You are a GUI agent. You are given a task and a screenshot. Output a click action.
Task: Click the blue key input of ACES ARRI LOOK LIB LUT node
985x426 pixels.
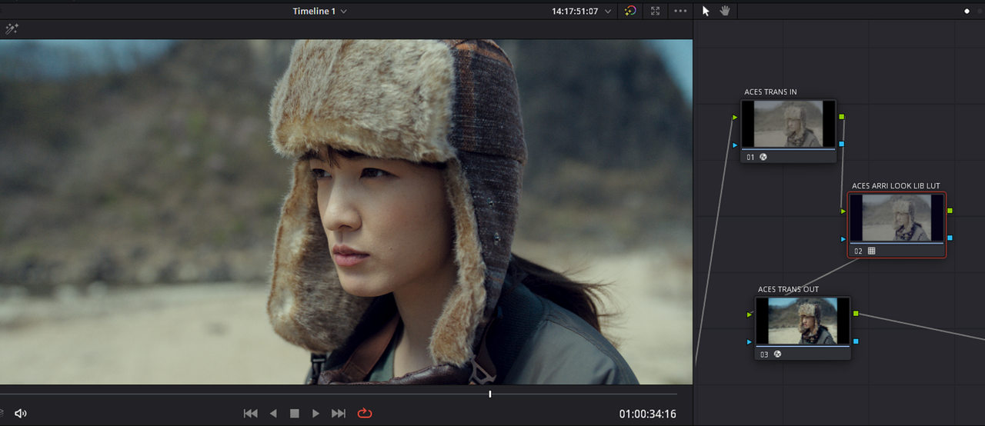point(843,238)
